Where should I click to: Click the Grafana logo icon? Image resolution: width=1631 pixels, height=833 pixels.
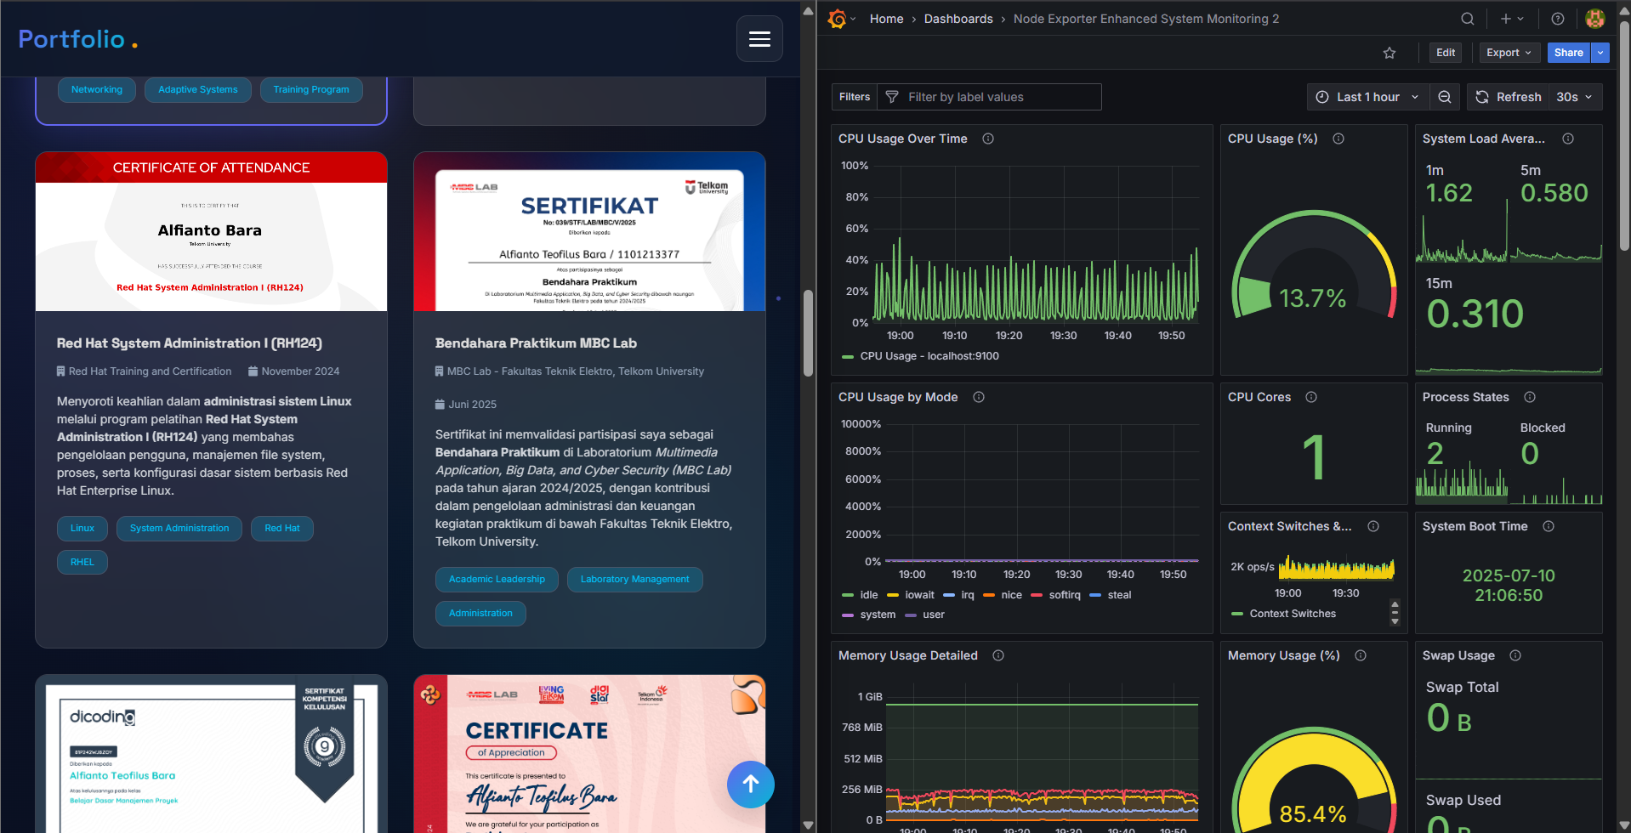pos(837,19)
